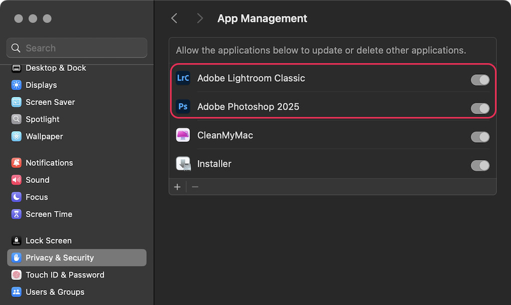The image size is (511, 305).
Task: Toggle Adobe Lightroom Classic permission switch
Action: [x=480, y=80]
